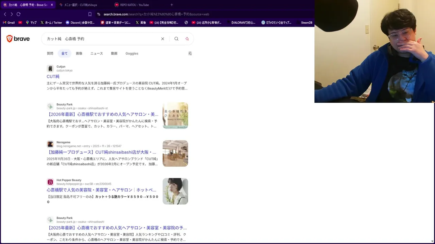Select the カット純 心斎橋 予約 Brave Search tab
The height and width of the screenshot is (244, 435).
coord(28,5)
